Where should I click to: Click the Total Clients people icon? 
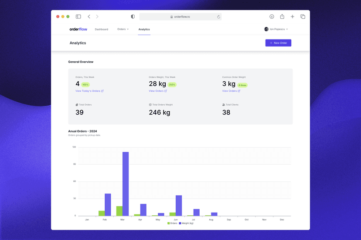[224, 105]
